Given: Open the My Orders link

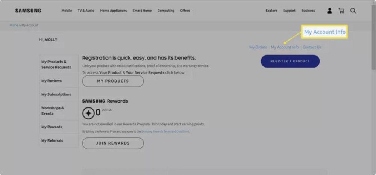Looking at the screenshot, I should (x=258, y=47).
